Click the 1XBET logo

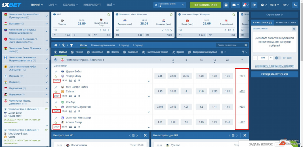(11, 5)
